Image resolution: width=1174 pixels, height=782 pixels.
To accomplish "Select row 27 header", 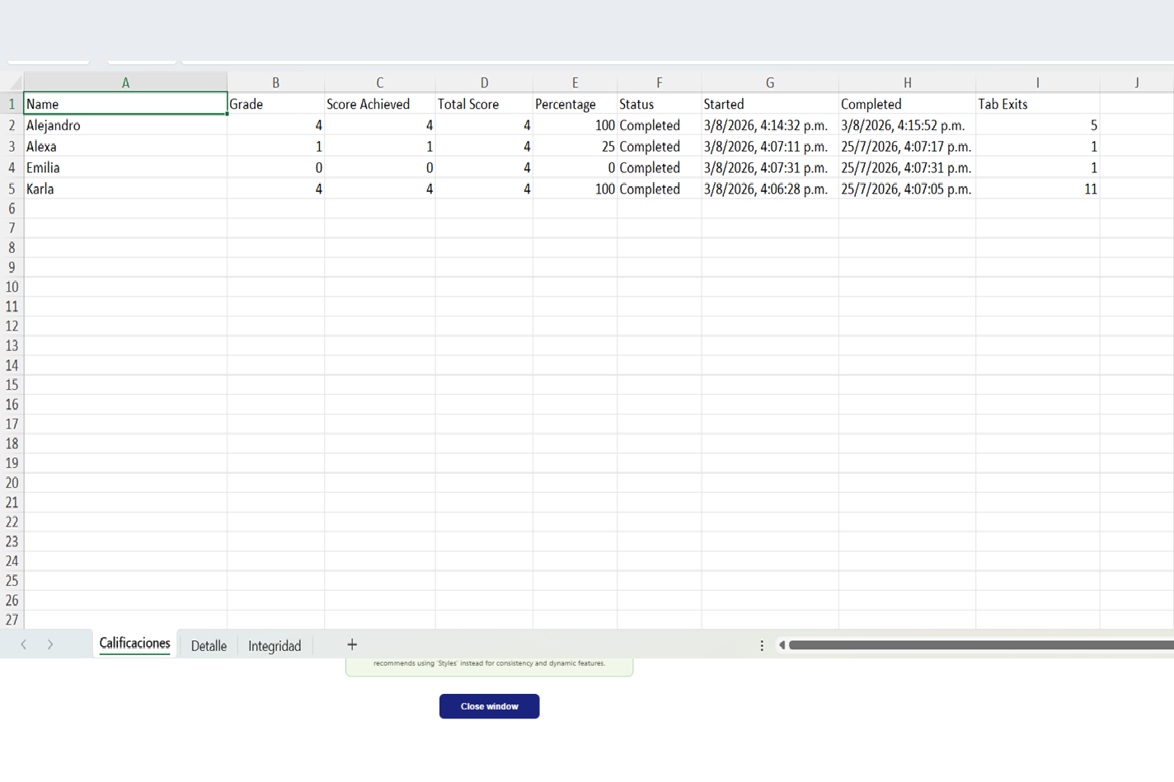I will click(12, 620).
